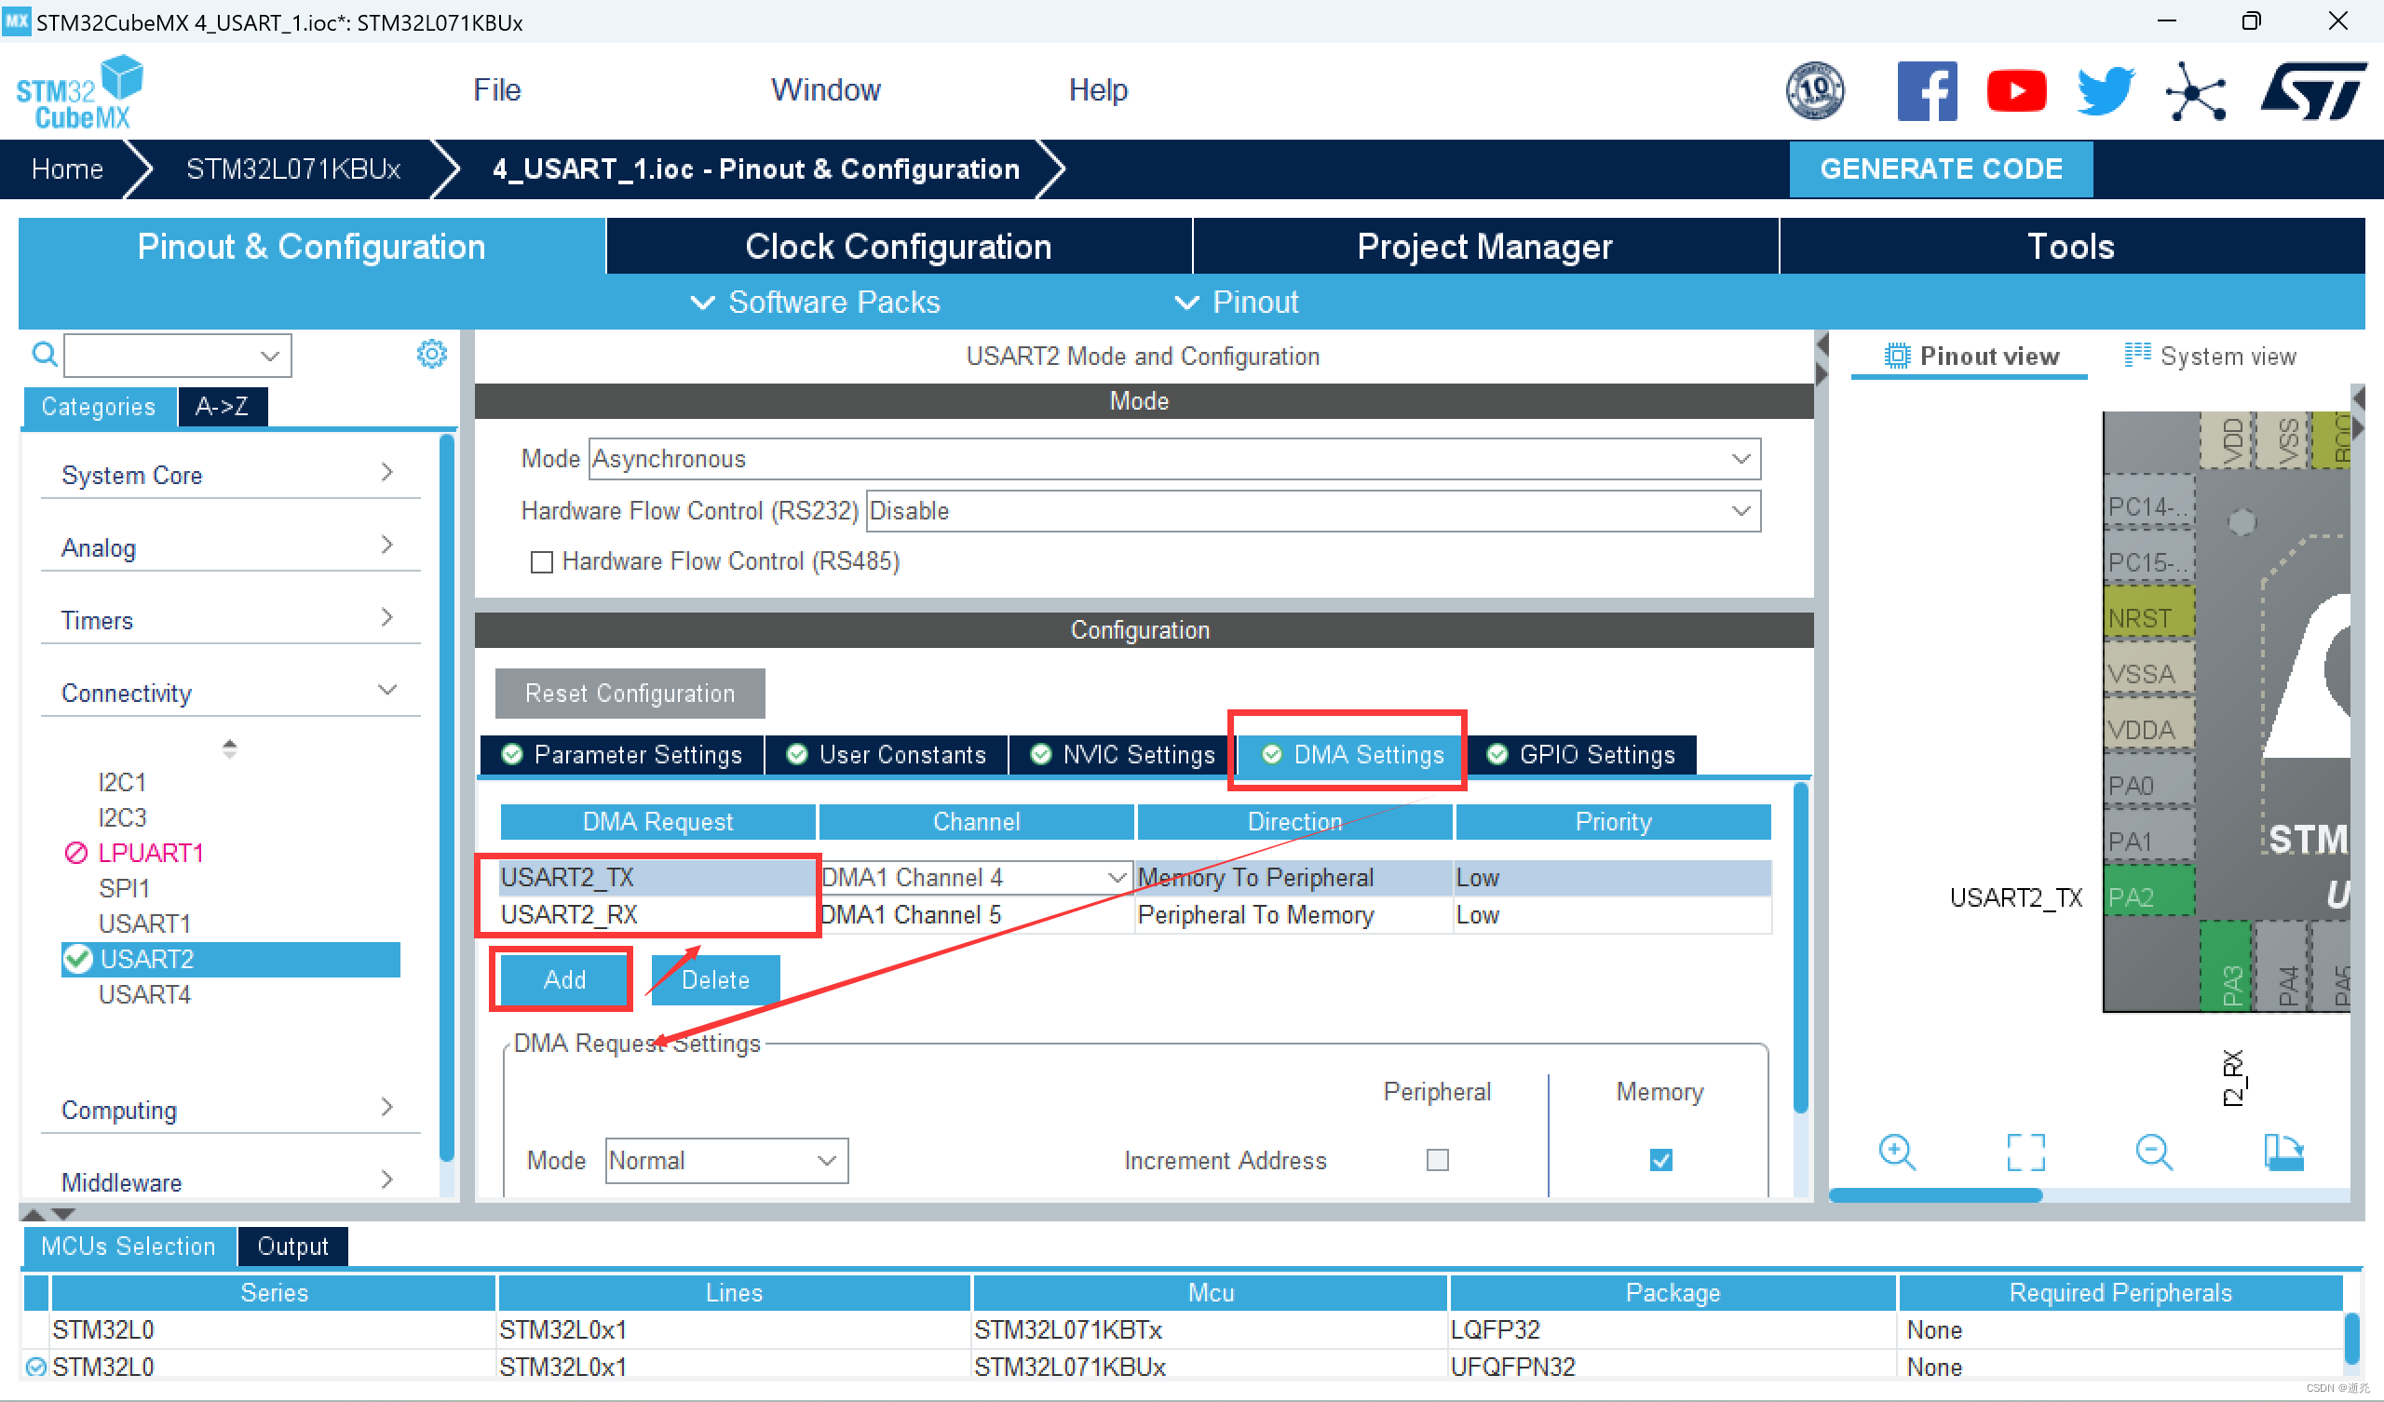The height and width of the screenshot is (1402, 2384).
Task: Click STM32L071KBUx in breadcrumb
Action: point(293,169)
